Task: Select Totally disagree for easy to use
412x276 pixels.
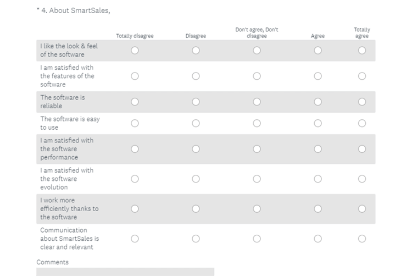Action: coord(135,123)
